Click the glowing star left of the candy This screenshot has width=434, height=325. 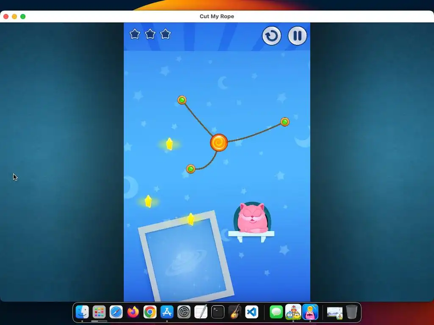coord(170,144)
